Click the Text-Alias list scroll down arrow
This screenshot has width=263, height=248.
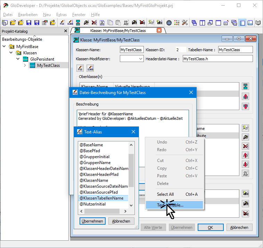point(131,205)
